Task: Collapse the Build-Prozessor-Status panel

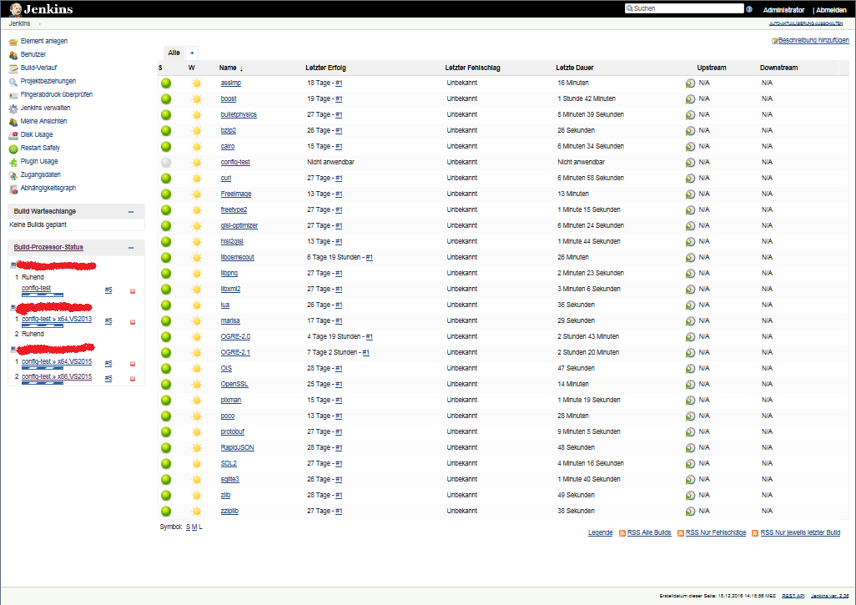Action: pos(131,248)
